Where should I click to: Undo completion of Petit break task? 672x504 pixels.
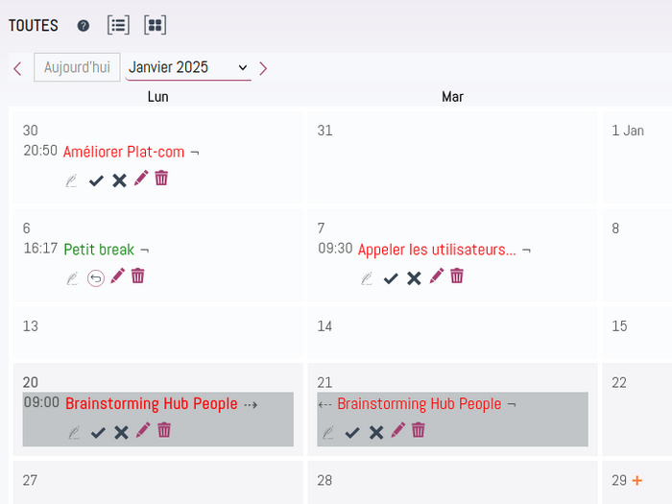pyautogui.click(x=96, y=278)
